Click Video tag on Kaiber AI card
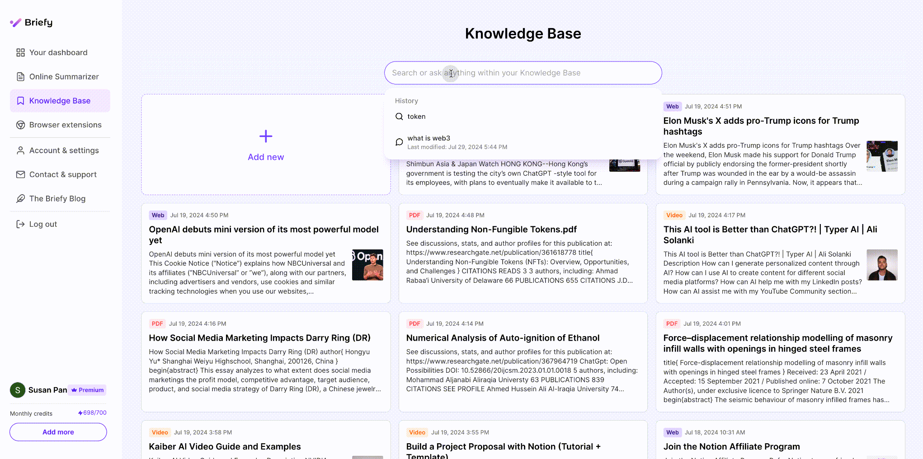This screenshot has width=923, height=459. pyautogui.click(x=160, y=433)
